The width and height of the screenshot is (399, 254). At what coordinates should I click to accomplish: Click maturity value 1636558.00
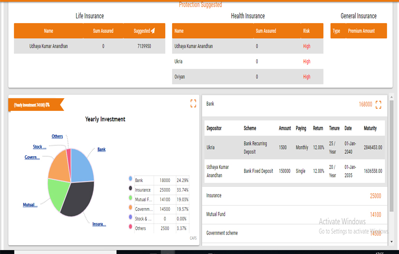(x=373, y=171)
